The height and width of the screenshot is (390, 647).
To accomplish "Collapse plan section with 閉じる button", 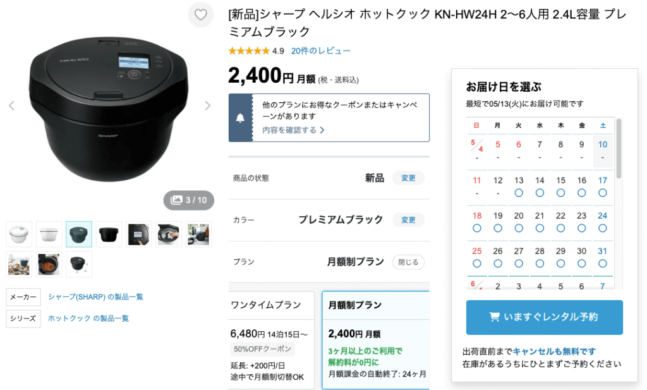I will point(408,262).
